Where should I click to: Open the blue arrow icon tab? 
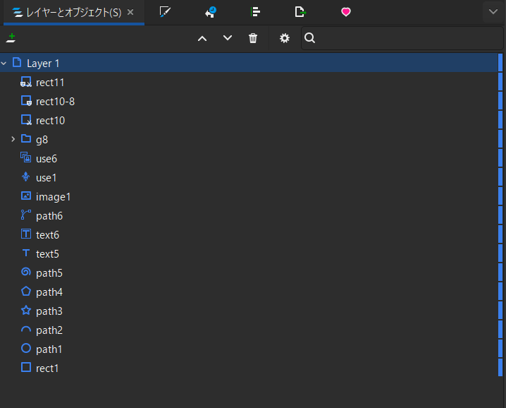tap(211, 12)
